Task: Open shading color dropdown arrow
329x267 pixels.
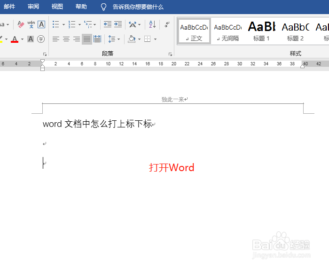Action: pyautogui.click(x=139, y=39)
